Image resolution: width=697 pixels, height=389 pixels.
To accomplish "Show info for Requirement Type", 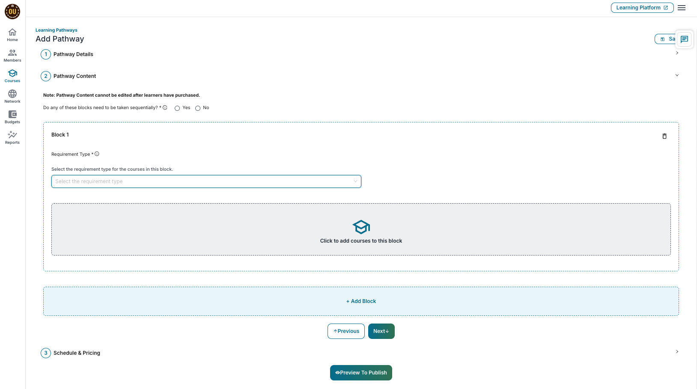I will click(97, 154).
